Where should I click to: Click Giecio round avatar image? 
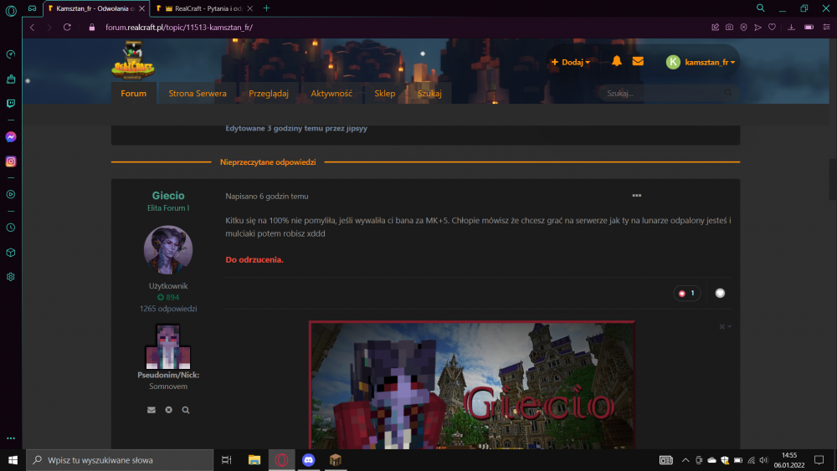pos(168,249)
